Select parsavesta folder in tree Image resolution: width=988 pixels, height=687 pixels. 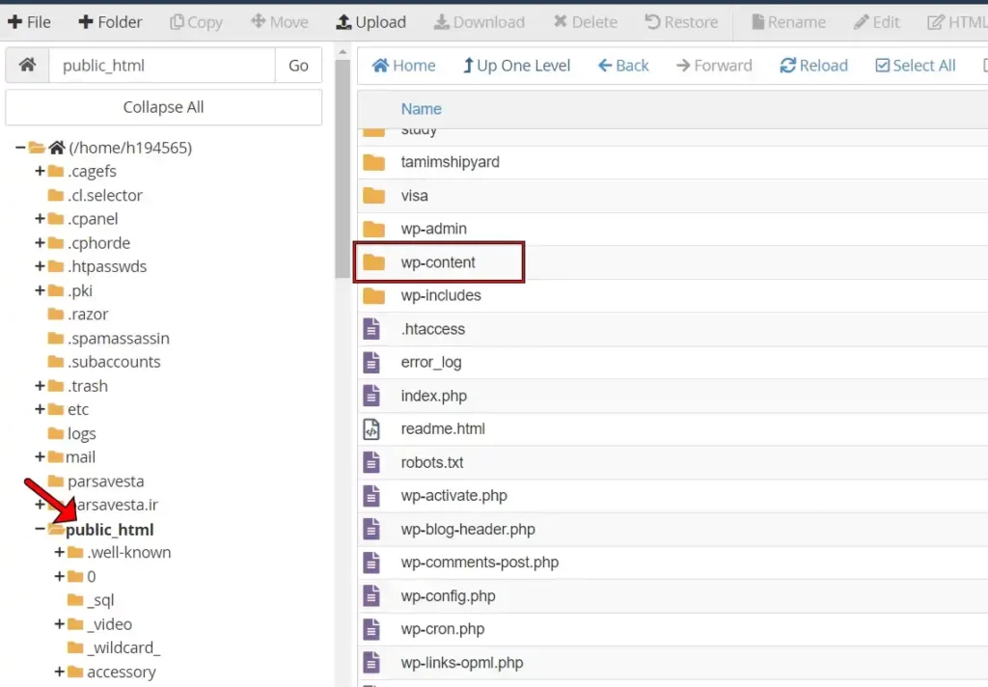coord(106,481)
